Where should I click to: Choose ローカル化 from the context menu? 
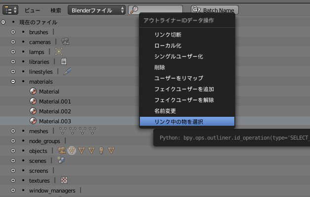(187, 46)
